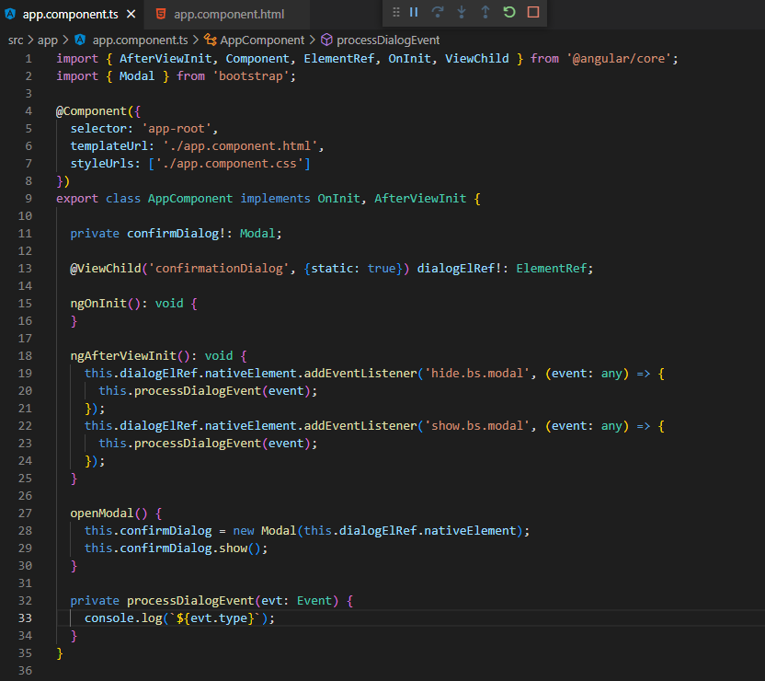
Task: Open the app breadcrumb folder
Action: (48, 40)
